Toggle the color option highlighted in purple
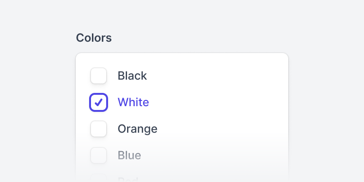 99,102
